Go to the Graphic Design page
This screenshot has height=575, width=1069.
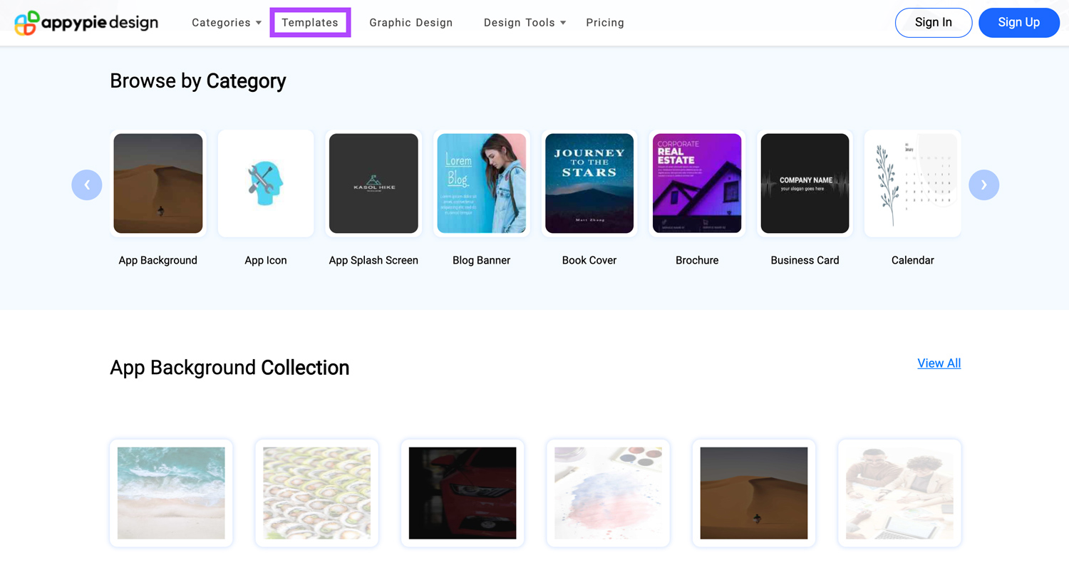[x=411, y=23]
